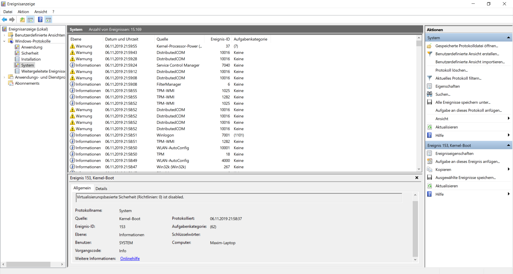Switch to the Allgemein tab
This screenshot has height=274, width=513.
coord(82,188)
